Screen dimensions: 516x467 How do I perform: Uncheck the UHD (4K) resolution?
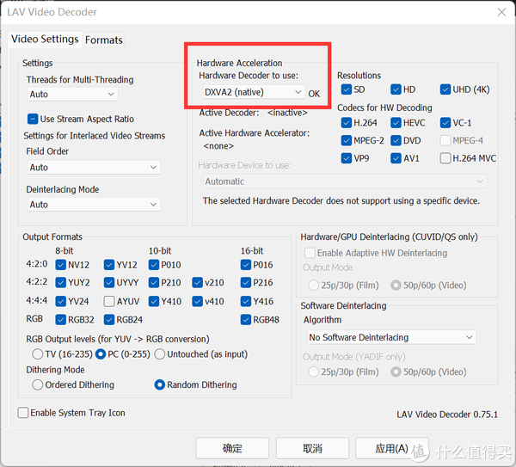coord(445,89)
